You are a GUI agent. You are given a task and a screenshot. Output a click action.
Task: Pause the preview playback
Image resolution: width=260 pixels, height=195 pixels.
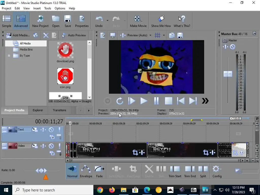tap(156, 101)
